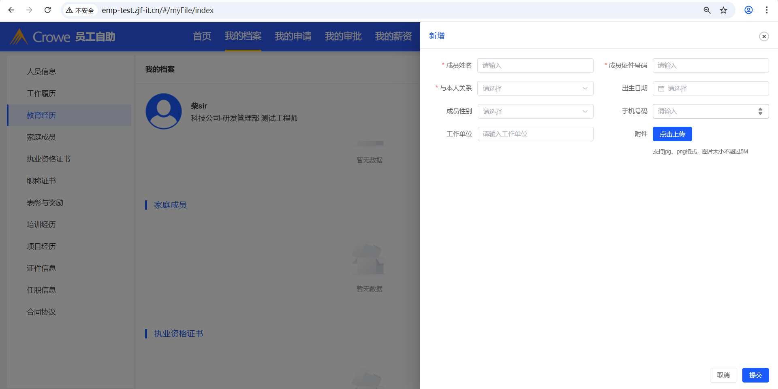Select 证件信息 in the sidebar
Viewport: 778px width, 389px height.
[69, 268]
